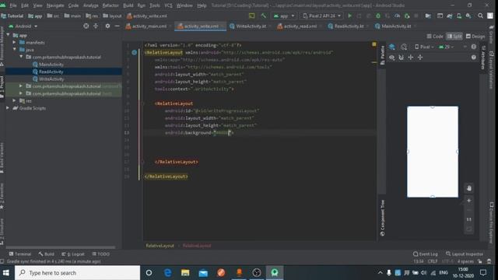The height and width of the screenshot is (280, 498).
Task: Open the Profile app icon in toolbar
Action: pyautogui.click(x=397, y=16)
